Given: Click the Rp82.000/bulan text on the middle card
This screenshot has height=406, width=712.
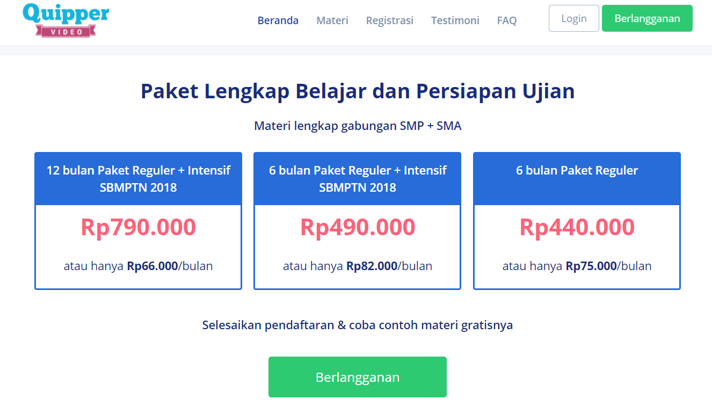Looking at the screenshot, I should pyautogui.click(x=357, y=265).
